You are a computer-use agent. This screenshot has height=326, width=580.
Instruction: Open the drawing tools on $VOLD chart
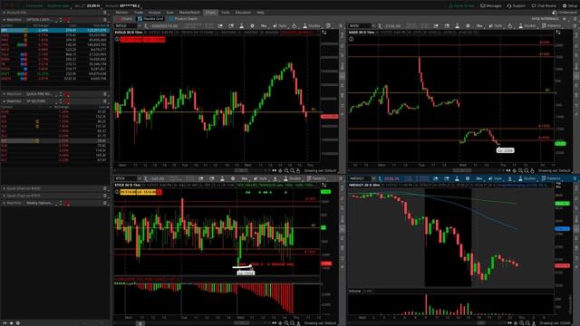coord(294,26)
